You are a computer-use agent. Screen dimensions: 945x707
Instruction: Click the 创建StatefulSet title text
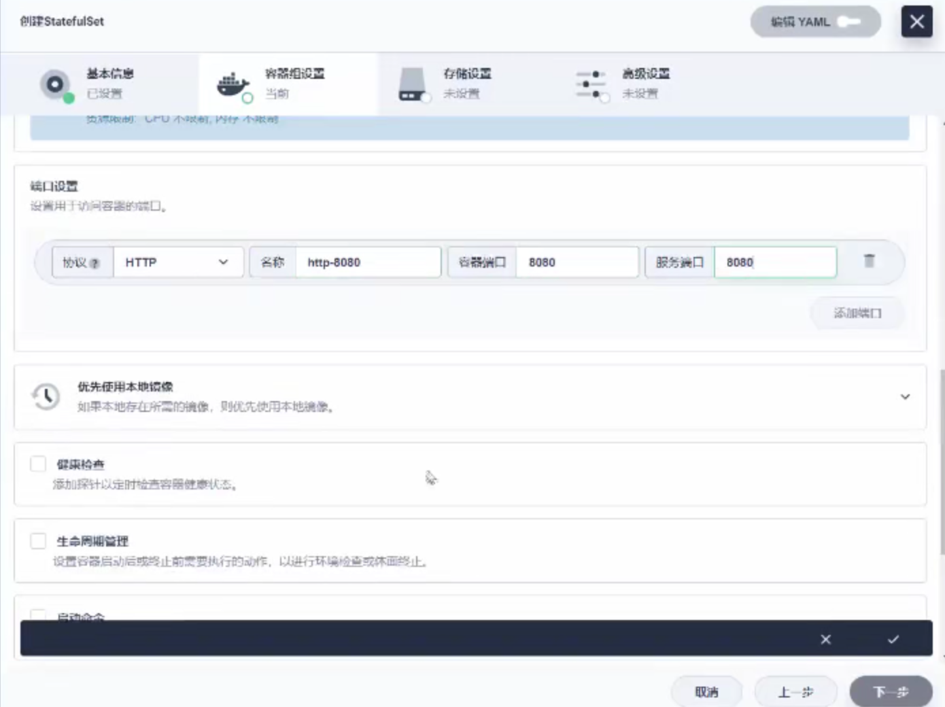tap(62, 22)
